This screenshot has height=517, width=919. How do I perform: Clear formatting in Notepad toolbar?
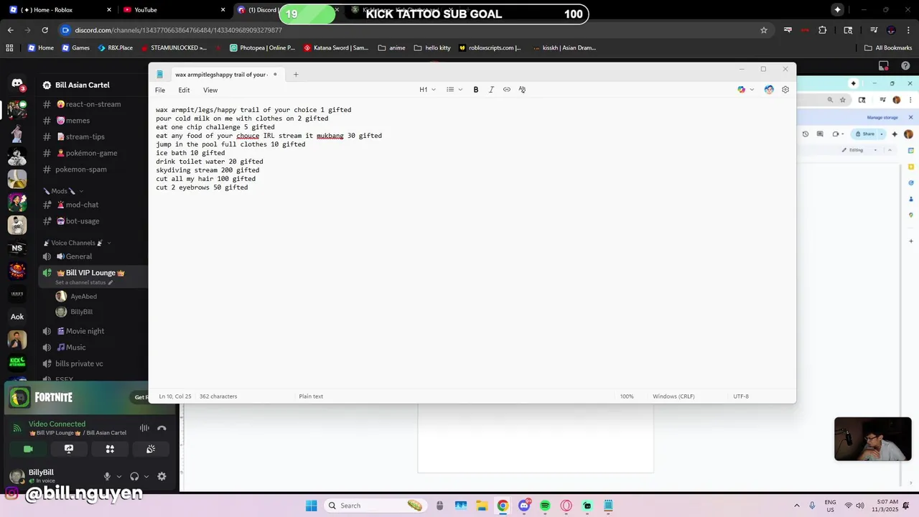tap(522, 90)
